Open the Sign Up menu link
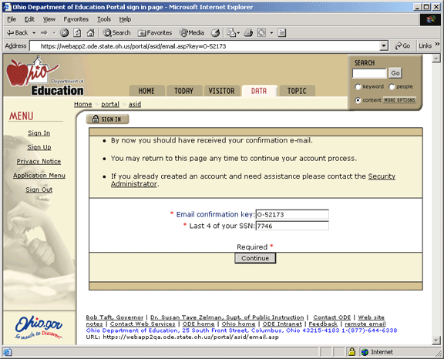The height and width of the screenshot is (359, 444). pos(39,147)
